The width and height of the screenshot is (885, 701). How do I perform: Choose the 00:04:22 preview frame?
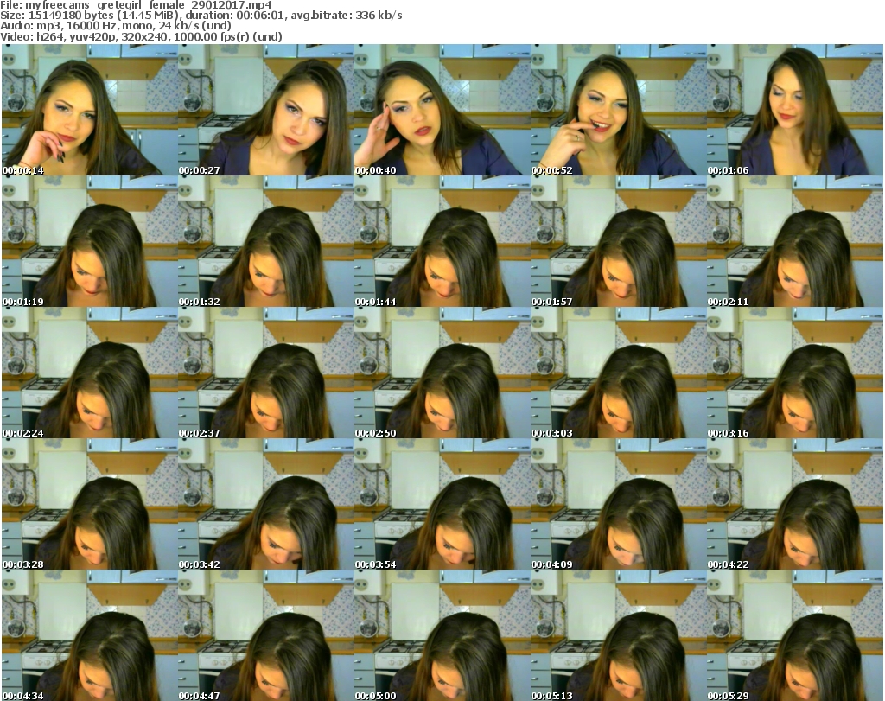tap(795, 504)
